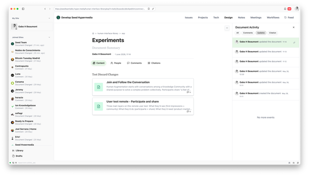Image resolution: width=309 pixels, height=176 pixels.
Task: Go forward with the right arrow
Action: (x=50, y=9)
